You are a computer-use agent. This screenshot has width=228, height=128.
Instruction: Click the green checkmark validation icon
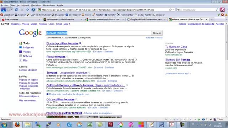pos(218,15)
